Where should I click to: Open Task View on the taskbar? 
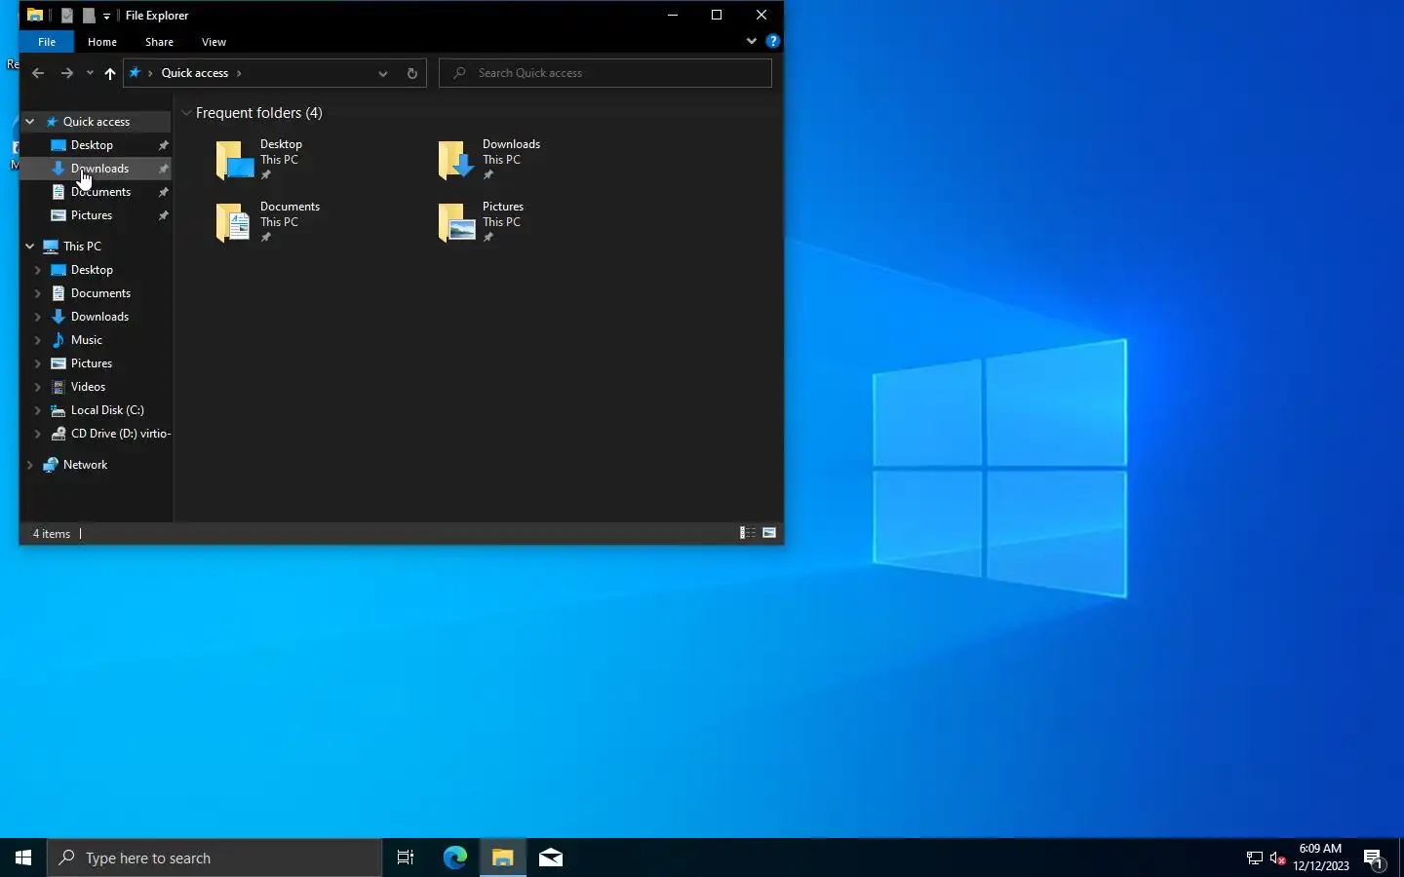(x=406, y=858)
